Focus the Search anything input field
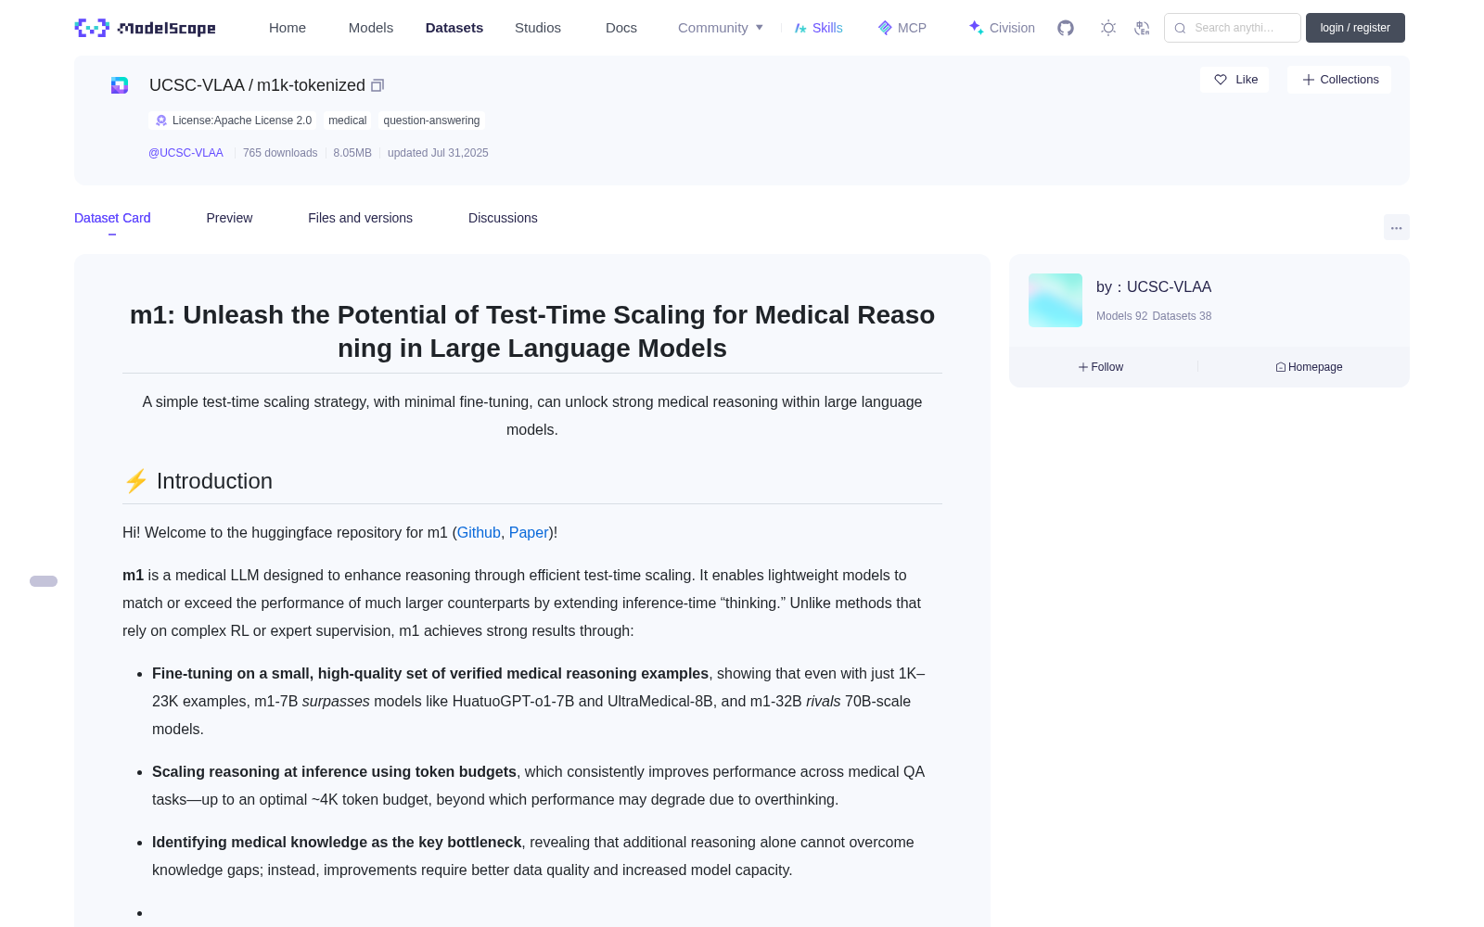 pos(1233,28)
